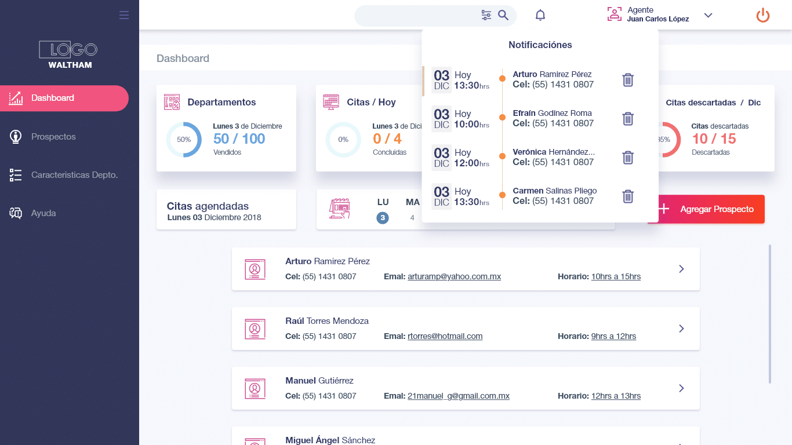Open Raúl Torres Mendoza details chevron
This screenshot has height=445, width=792.
pos(681,329)
